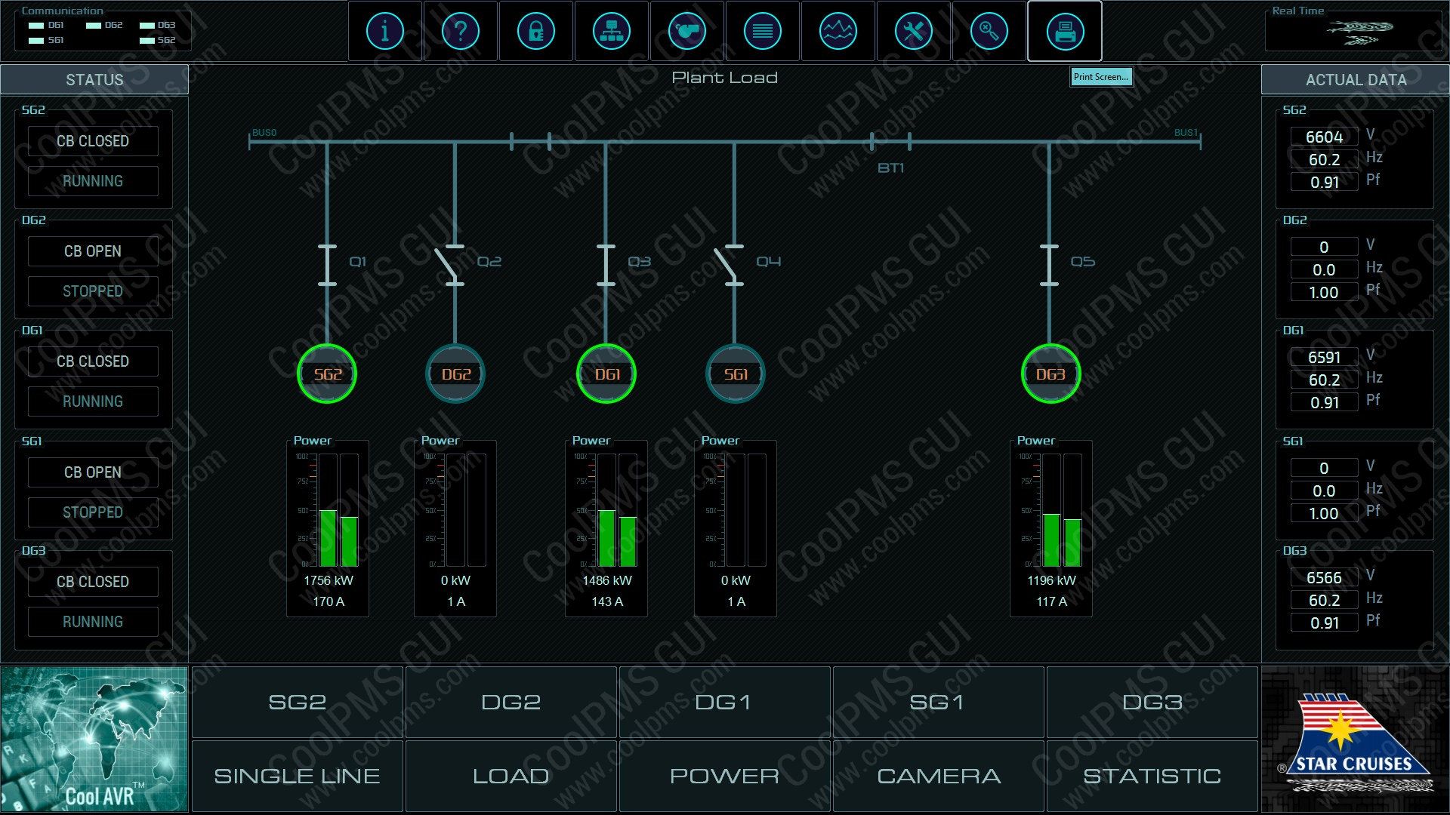Click the 1196 kW power reading
Image resolution: width=1450 pixels, height=815 pixels.
click(1051, 580)
